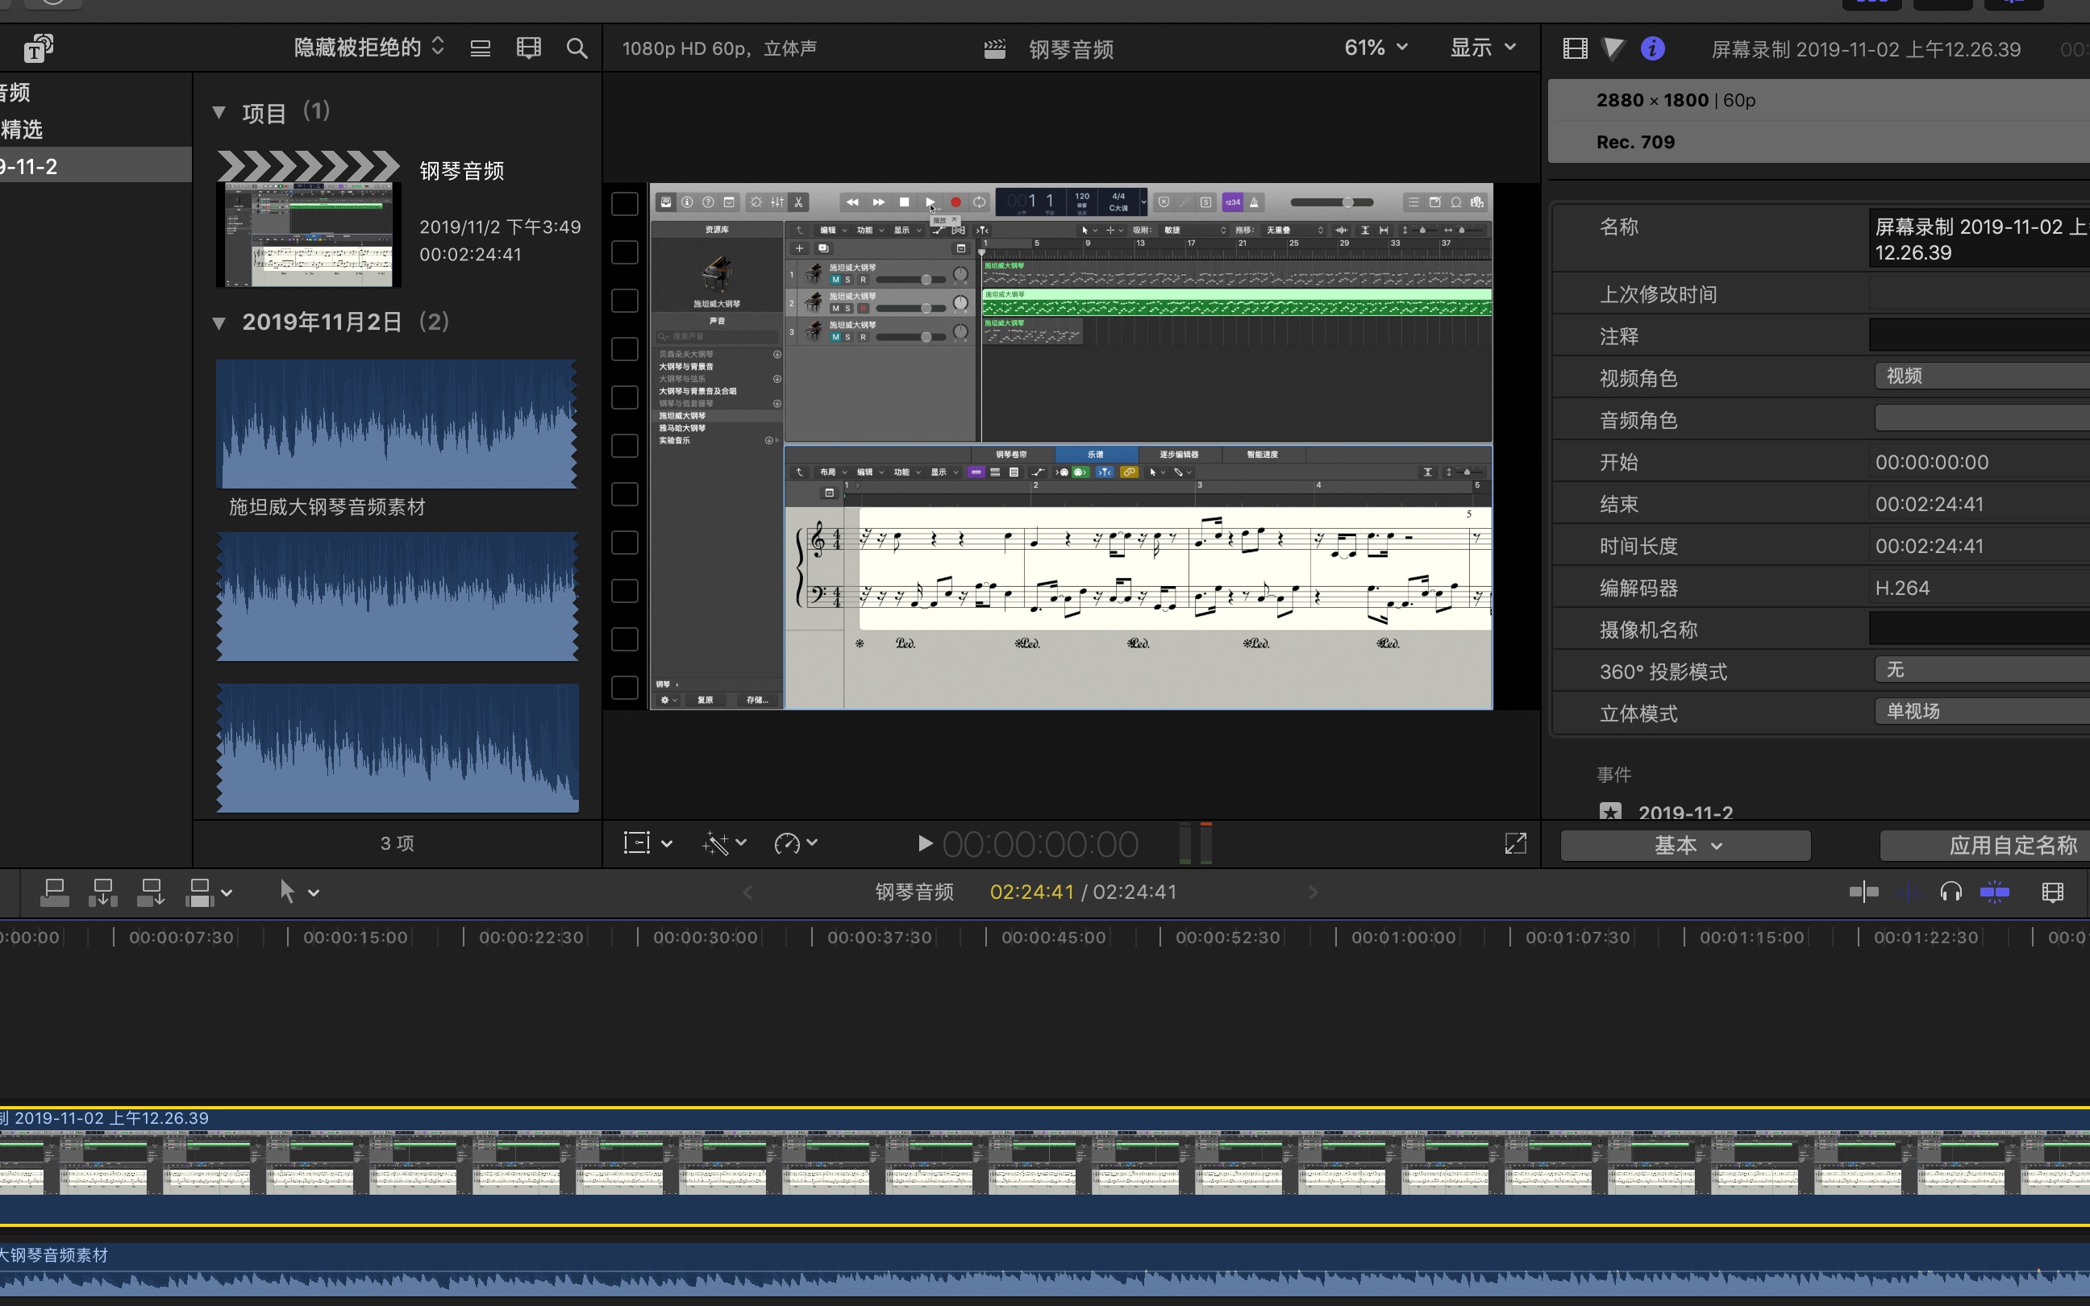Open timeline clip appearance filmstrip icon
2090x1306 pixels.
tap(2053, 892)
